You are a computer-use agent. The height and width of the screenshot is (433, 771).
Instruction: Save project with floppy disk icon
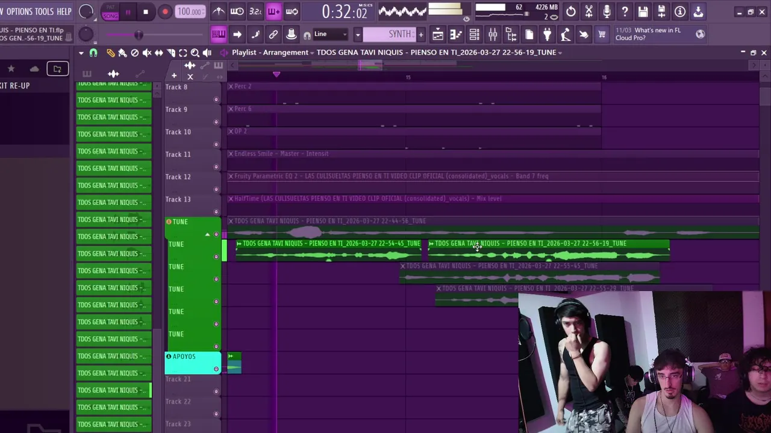(x=643, y=11)
